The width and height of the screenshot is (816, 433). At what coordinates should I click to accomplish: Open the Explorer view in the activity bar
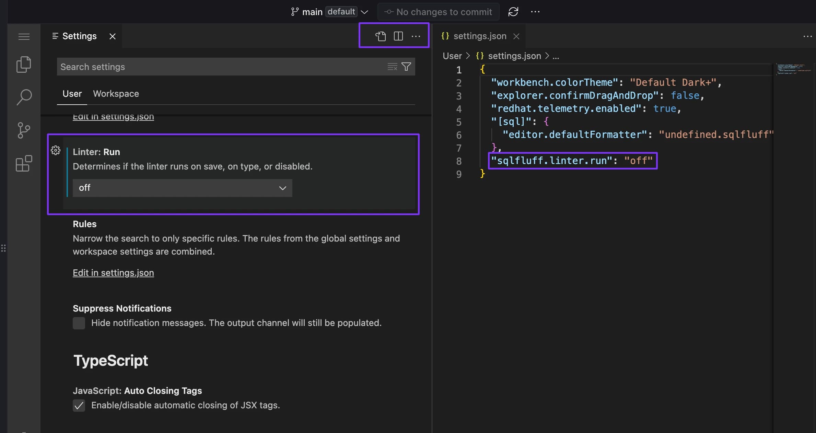tap(24, 65)
